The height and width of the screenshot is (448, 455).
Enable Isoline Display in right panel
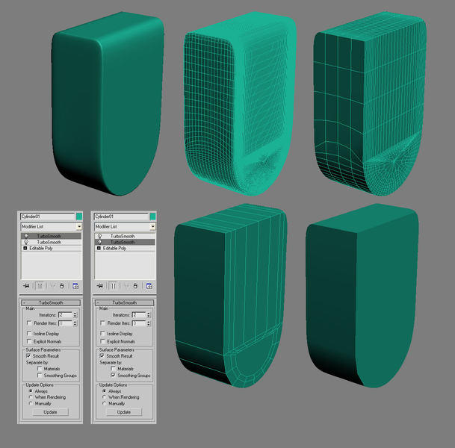tap(102, 334)
